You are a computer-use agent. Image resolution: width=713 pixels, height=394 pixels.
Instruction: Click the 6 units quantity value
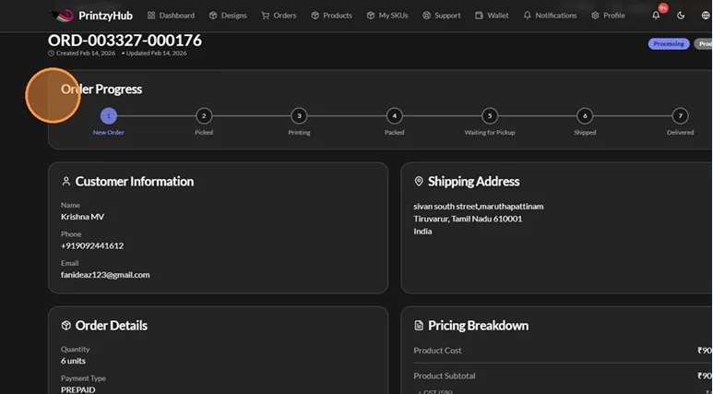click(x=73, y=361)
